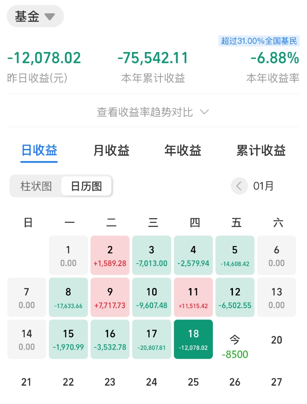Select highlighted day 18 cell
Viewport: 307px width, 404px height.
click(193, 339)
